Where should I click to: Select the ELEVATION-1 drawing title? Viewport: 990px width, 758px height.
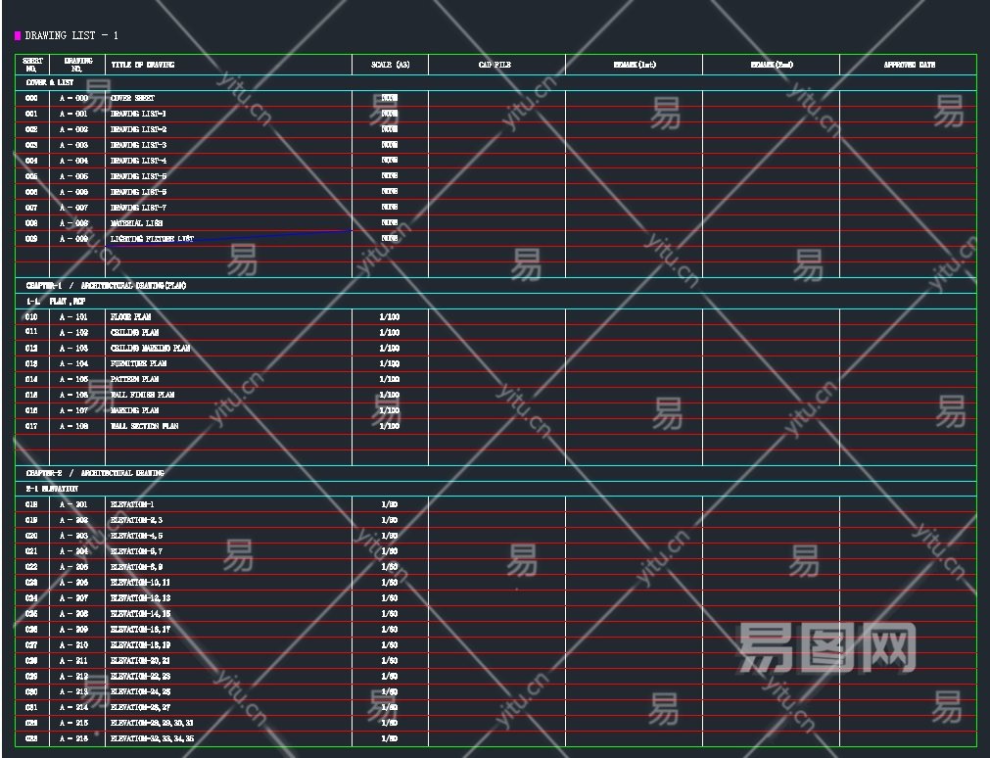tap(132, 504)
